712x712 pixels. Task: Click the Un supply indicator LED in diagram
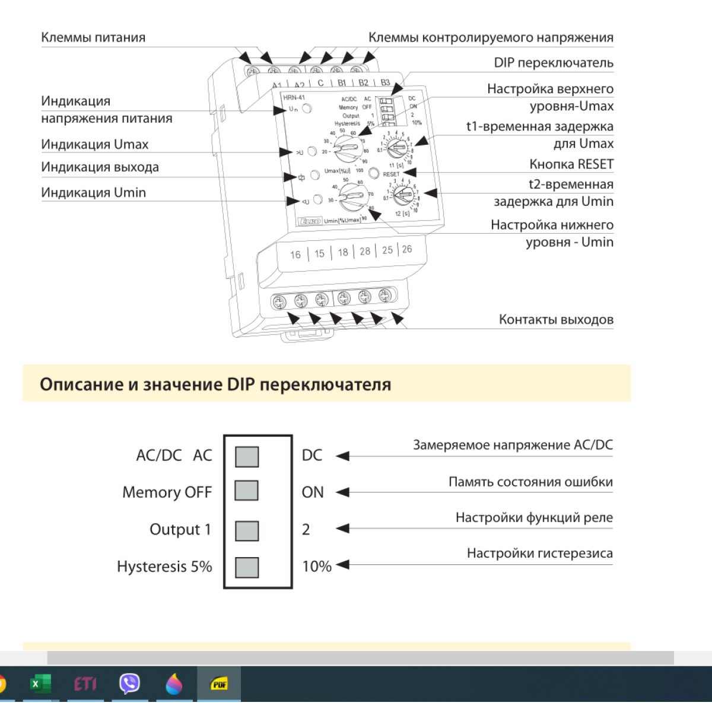click(307, 109)
